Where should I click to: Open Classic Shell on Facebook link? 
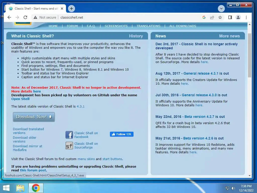click(x=86, y=135)
